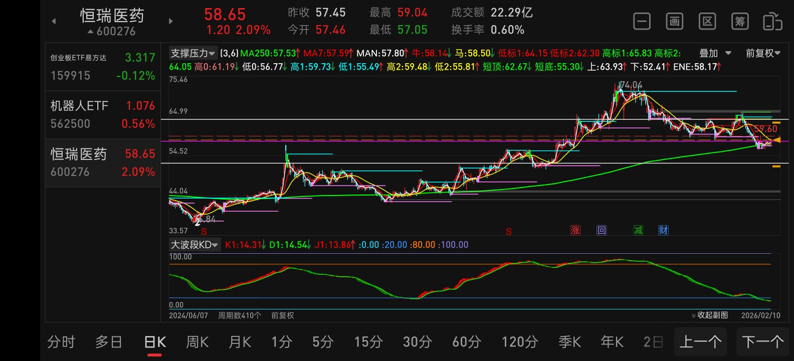Switch to 分时 intraday tab
Screen dimensions: 794x361
61,342
